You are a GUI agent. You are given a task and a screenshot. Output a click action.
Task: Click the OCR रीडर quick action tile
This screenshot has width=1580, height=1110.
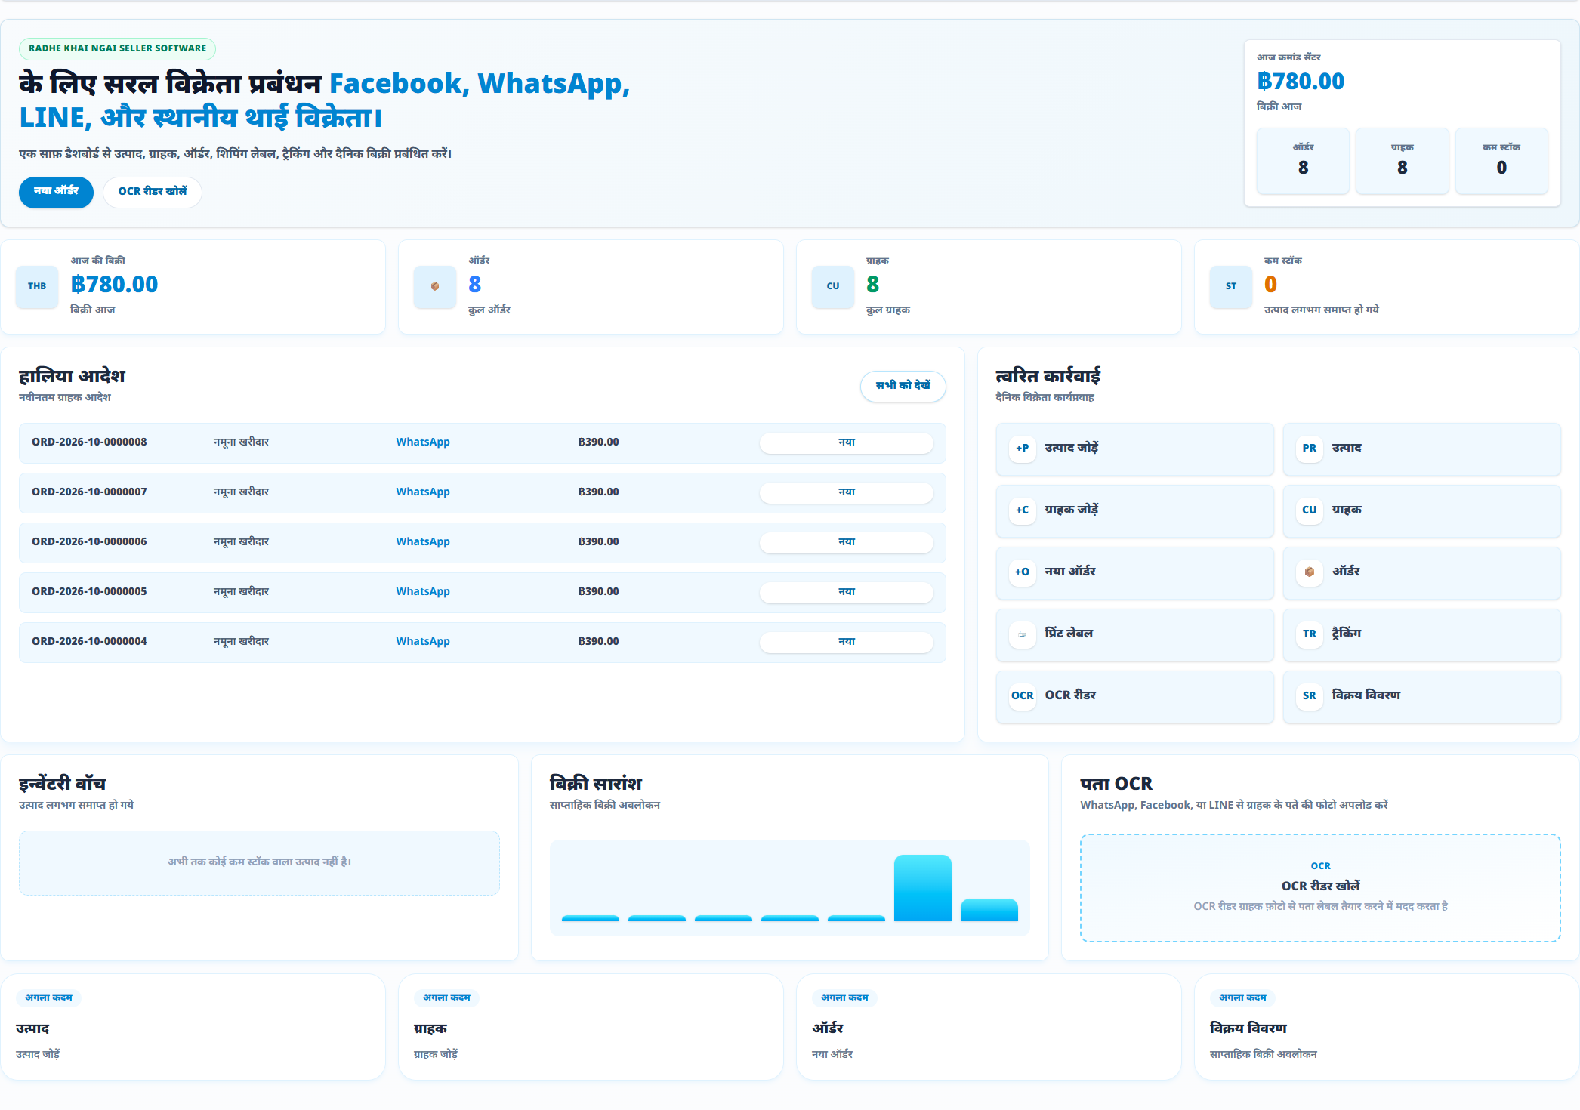tap(1134, 695)
